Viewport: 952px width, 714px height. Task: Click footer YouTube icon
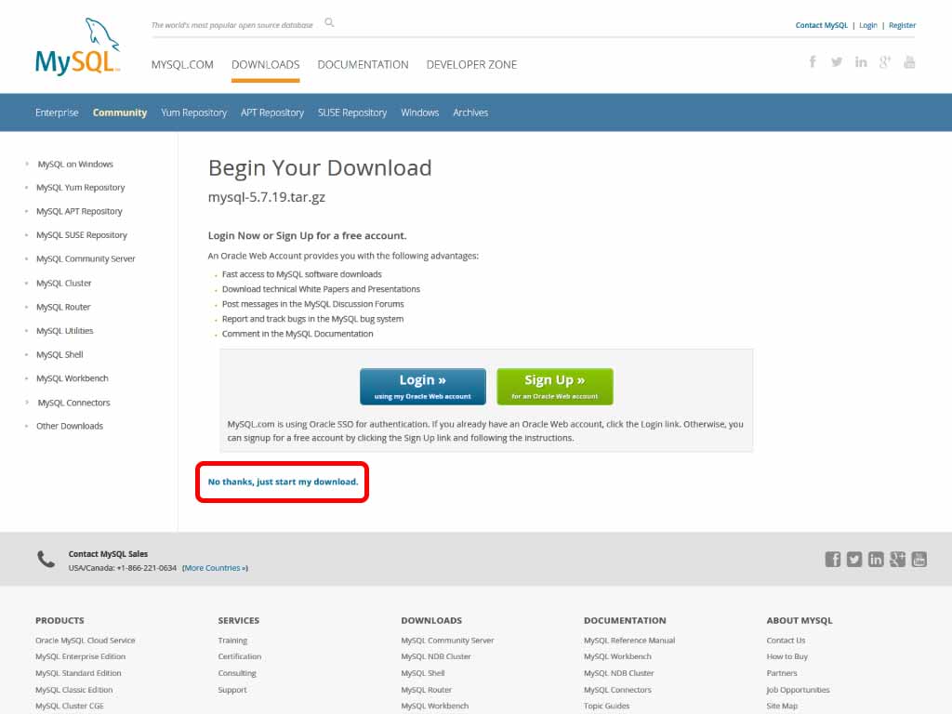coord(919,559)
